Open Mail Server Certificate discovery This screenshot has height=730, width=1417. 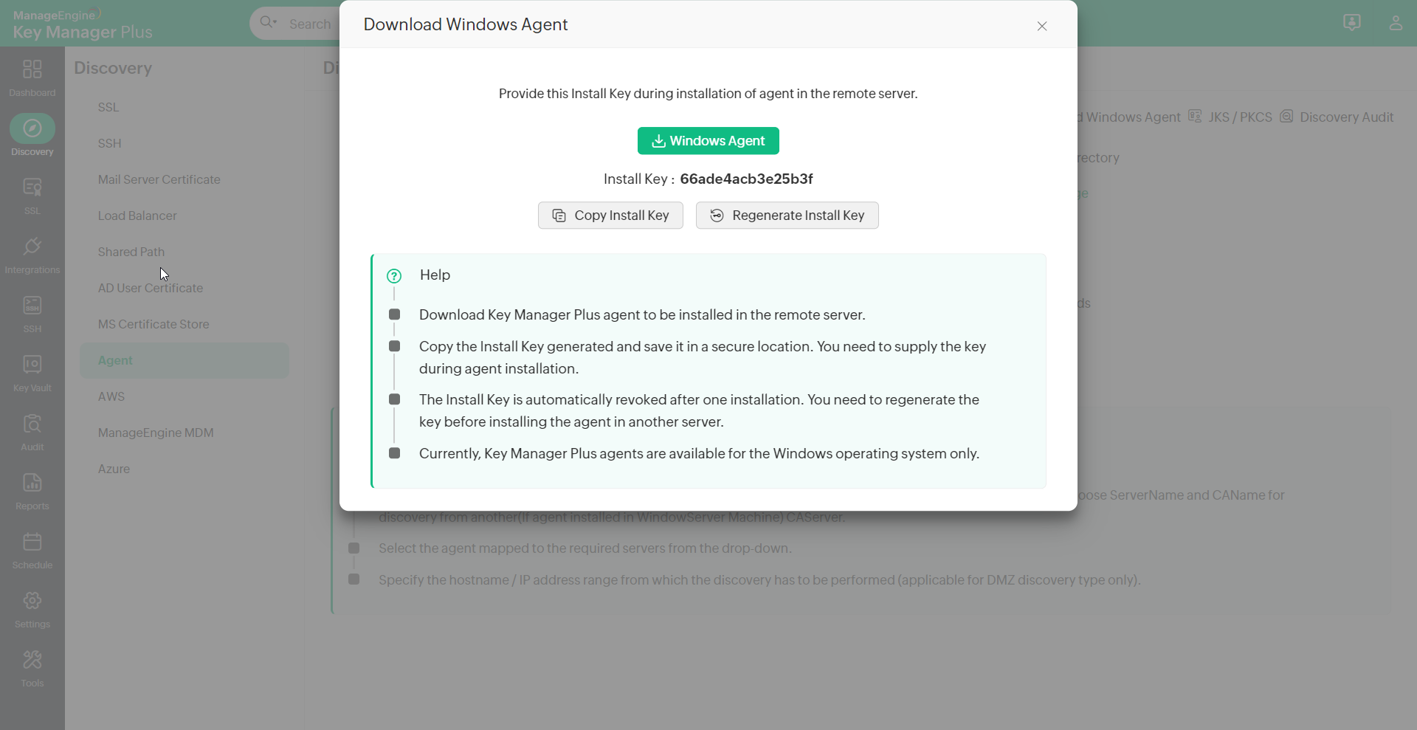pyautogui.click(x=159, y=179)
